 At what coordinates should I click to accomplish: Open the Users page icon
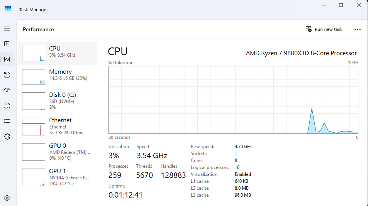click(x=7, y=105)
